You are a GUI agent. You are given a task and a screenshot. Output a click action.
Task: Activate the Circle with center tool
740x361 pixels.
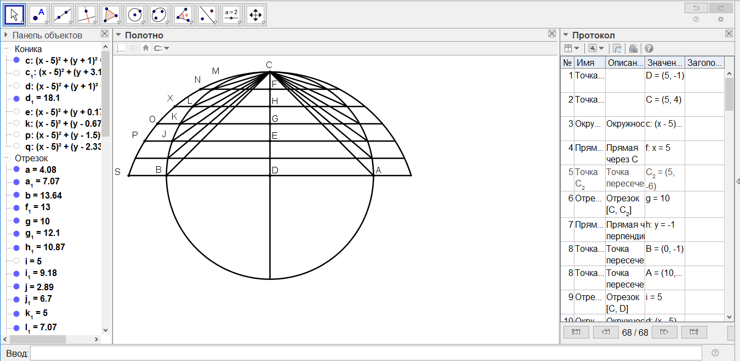click(135, 15)
